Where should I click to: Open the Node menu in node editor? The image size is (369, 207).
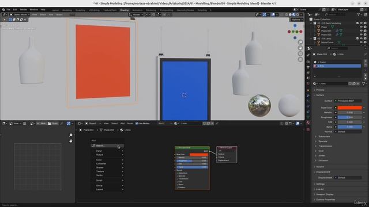click(x=130, y=124)
